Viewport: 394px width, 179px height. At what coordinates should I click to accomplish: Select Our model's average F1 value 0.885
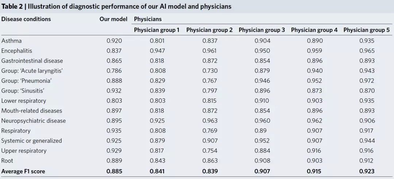[114, 171]
